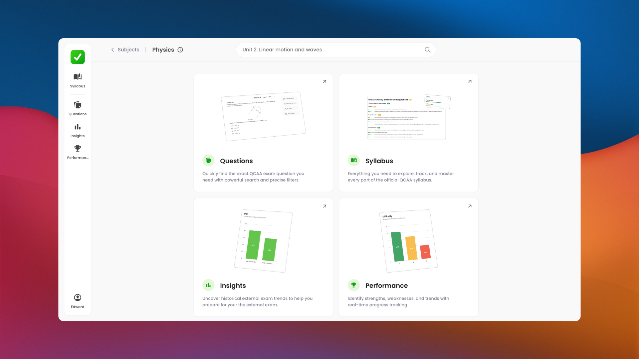Open Questions from the sidebar
This screenshot has width=639, height=359.
(x=78, y=108)
